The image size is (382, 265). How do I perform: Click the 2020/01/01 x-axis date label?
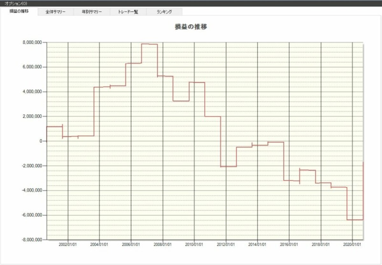pyautogui.click(x=352, y=245)
